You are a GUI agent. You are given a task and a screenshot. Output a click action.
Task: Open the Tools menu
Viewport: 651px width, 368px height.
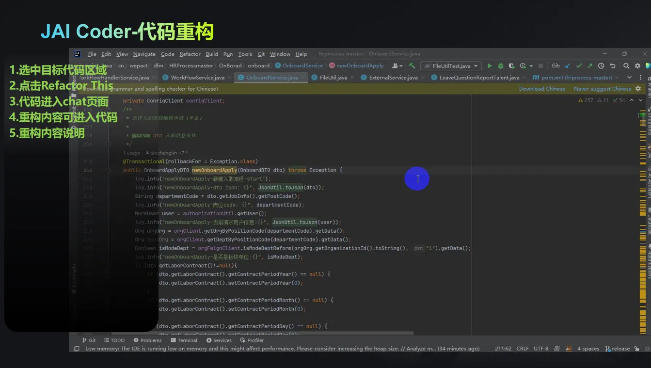(x=245, y=54)
